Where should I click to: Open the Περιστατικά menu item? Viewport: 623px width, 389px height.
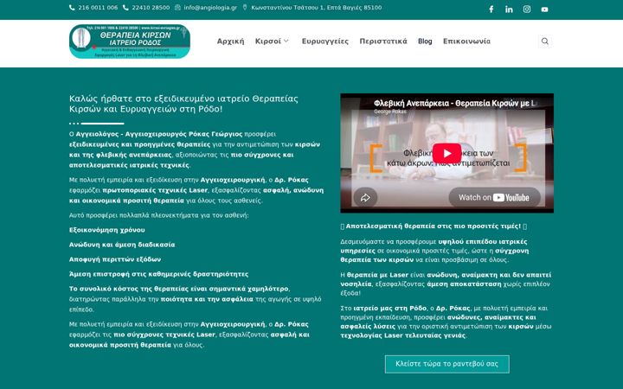point(383,41)
